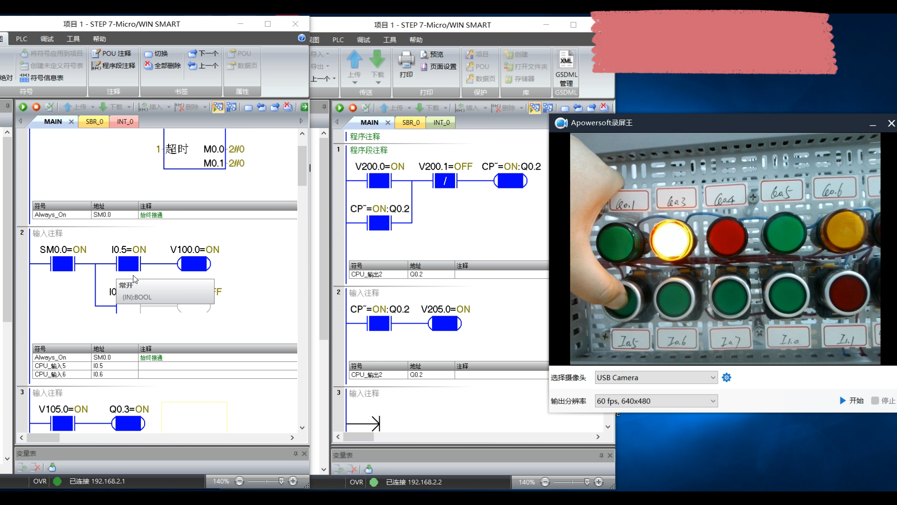Click the blue upload arrow in right window ribbon
This screenshot has width=897, height=505.
coord(354,59)
